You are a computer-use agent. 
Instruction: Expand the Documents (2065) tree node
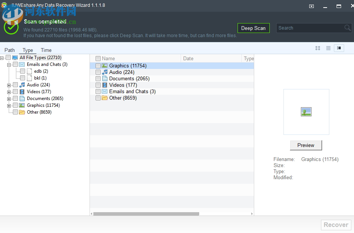coord(8,98)
